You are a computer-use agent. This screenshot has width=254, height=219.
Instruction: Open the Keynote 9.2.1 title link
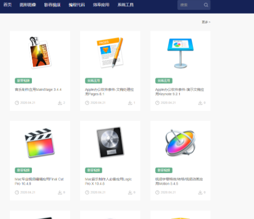pos(180,92)
